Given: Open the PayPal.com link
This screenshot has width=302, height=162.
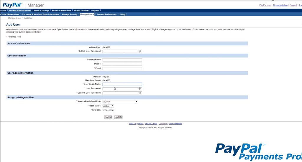Looking at the screenshot, I should click(x=265, y=5).
